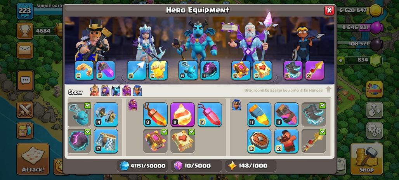Select the purple Fireball equipment tile

[182, 114]
